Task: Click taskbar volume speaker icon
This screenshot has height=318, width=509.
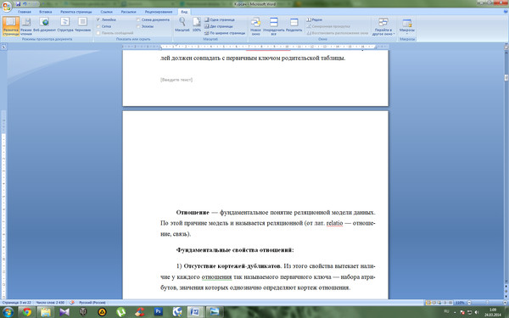Action: click(476, 312)
